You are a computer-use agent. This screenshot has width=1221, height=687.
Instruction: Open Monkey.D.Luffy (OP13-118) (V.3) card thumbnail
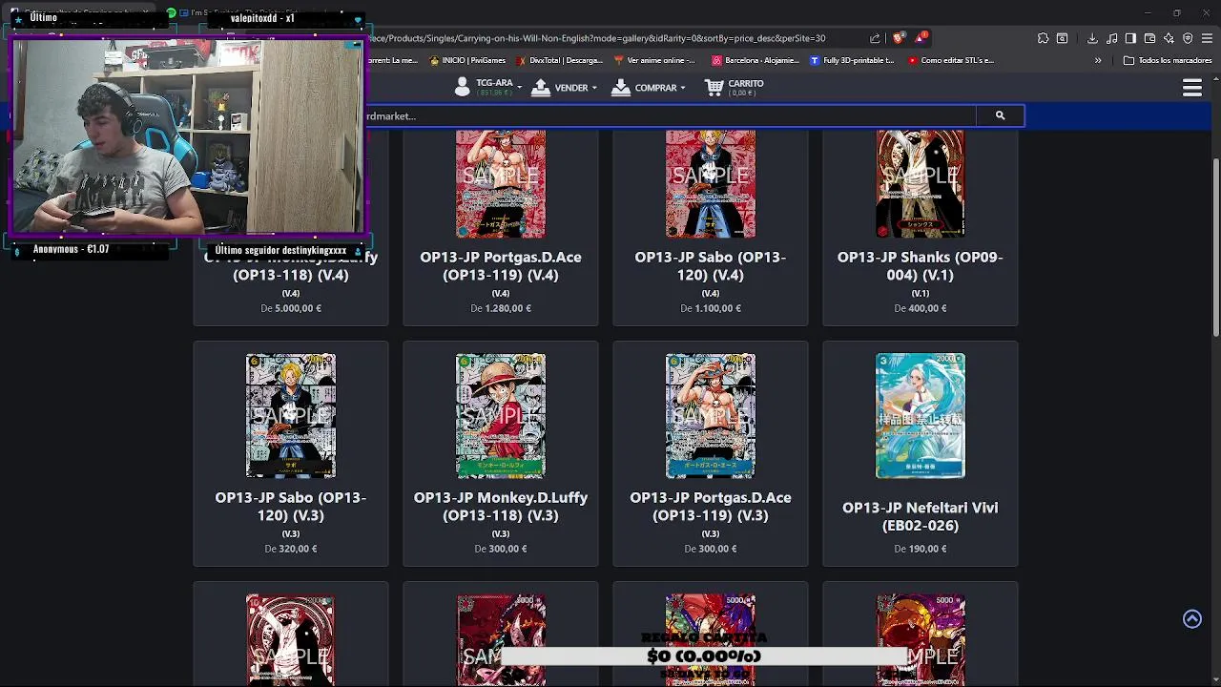(x=501, y=416)
